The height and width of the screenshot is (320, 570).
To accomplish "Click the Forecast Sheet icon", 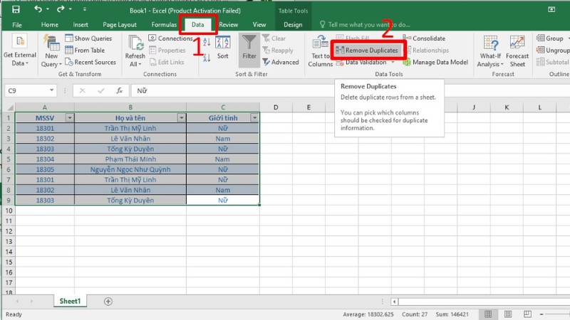I will pyautogui.click(x=517, y=50).
